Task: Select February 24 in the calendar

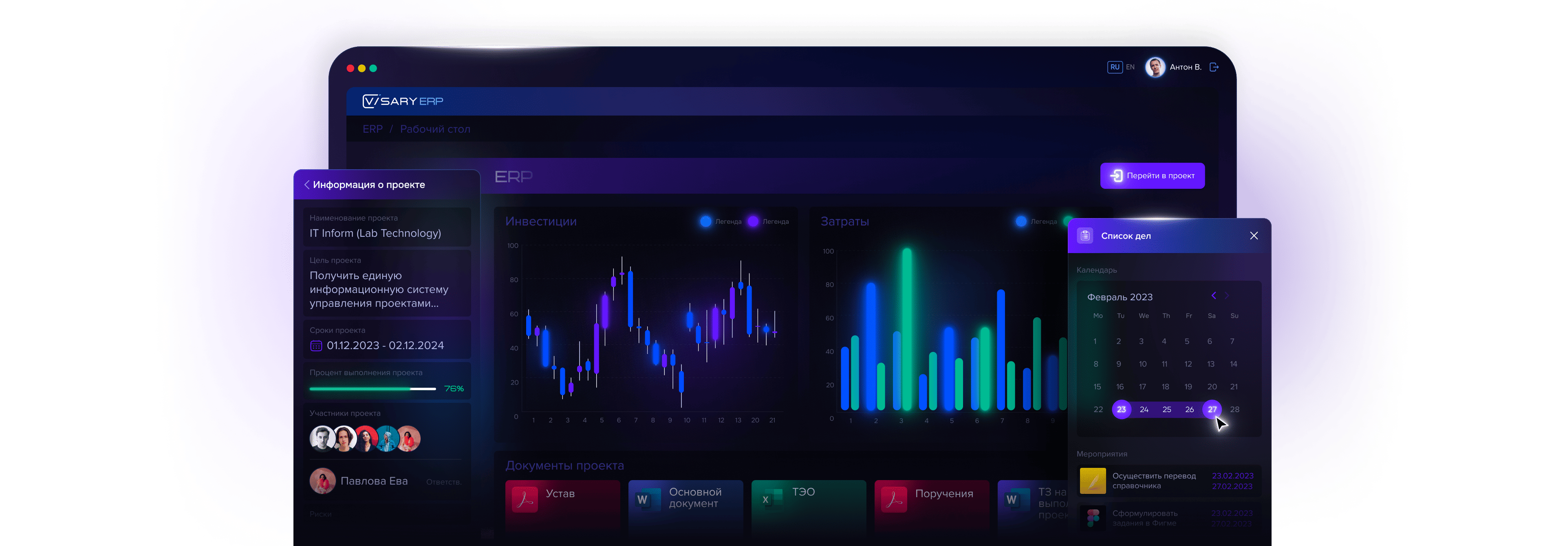Action: 1144,409
